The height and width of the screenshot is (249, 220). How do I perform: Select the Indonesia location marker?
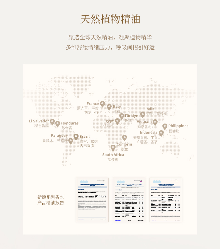click(161, 133)
